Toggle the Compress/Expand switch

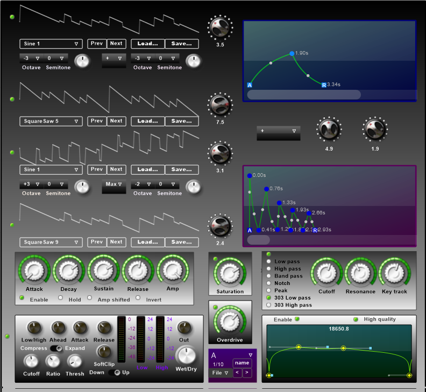click(56, 348)
